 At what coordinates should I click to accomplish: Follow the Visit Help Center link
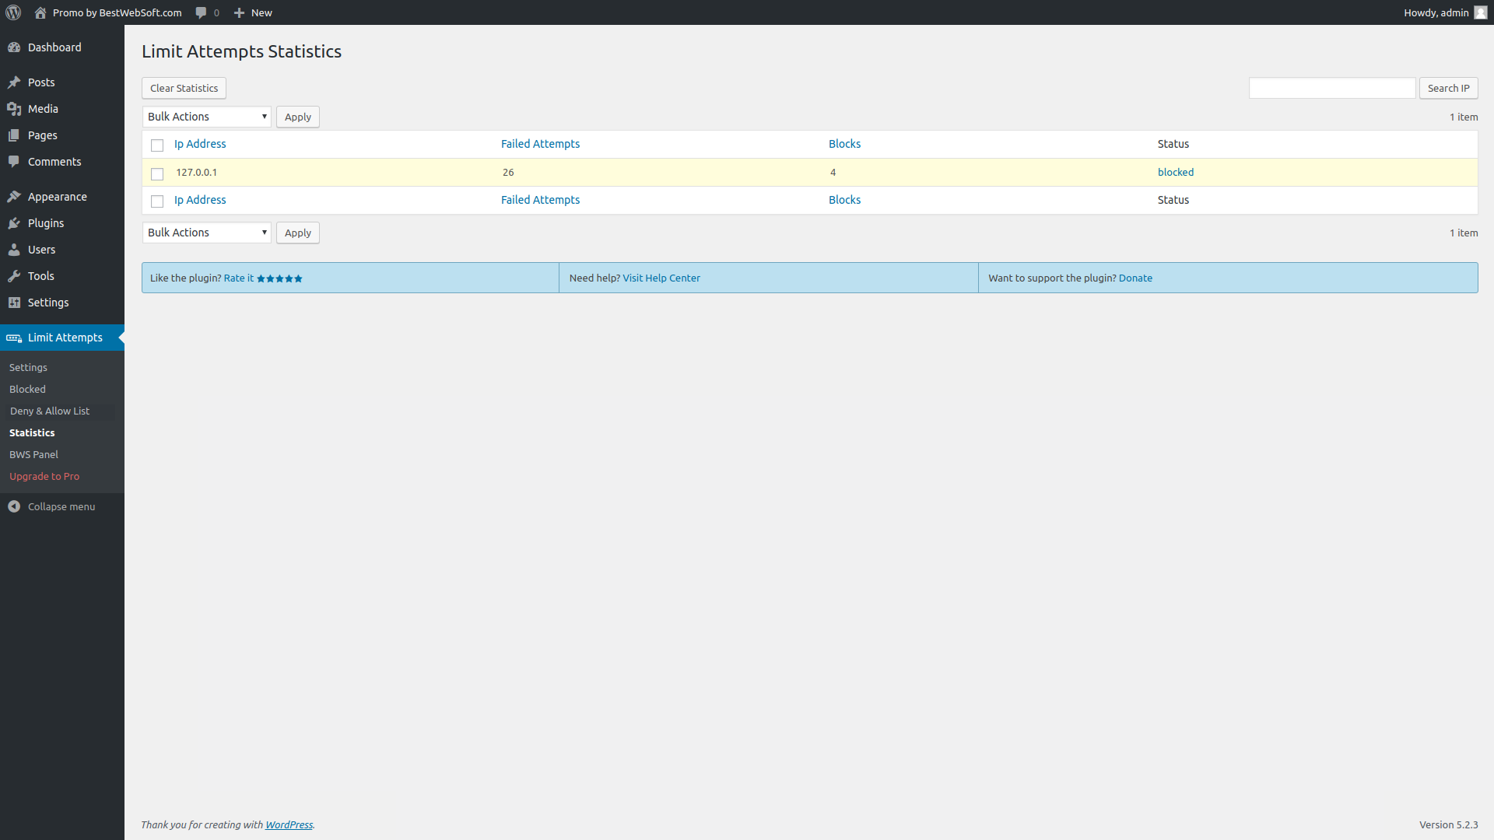tap(661, 278)
